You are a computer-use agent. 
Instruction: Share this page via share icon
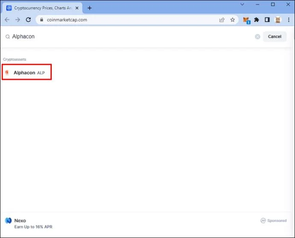point(222,20)
